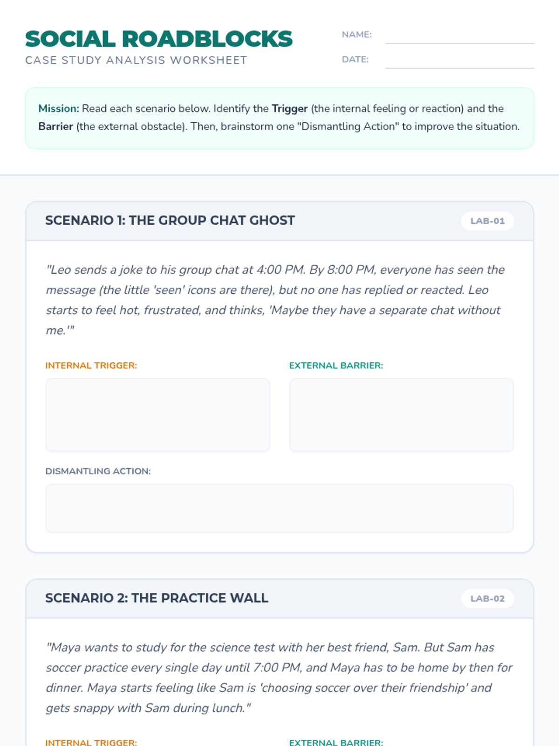Click the Dismantling Action label
This screenshot has height=746, width=559.
98,471
